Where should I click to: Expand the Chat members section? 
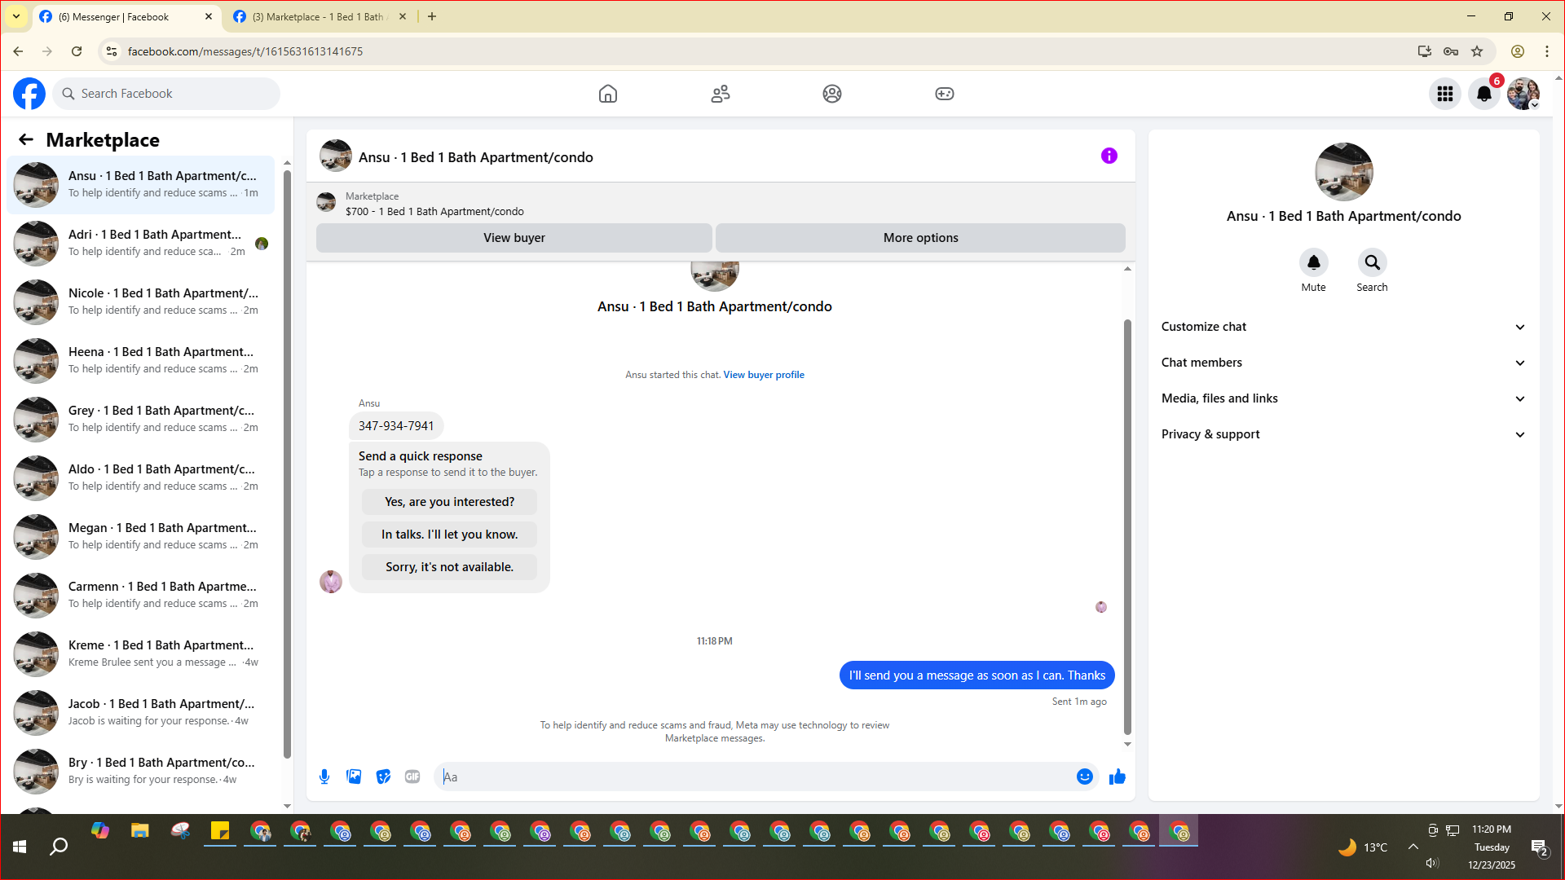pyautogui.click(x=1342, y=363)
